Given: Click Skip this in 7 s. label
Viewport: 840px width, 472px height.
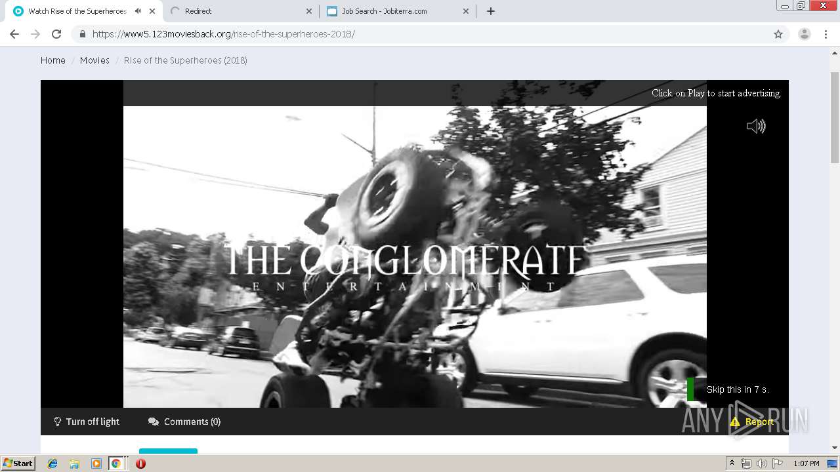Looking at the screenshot, I should click(x=738, y=389).
